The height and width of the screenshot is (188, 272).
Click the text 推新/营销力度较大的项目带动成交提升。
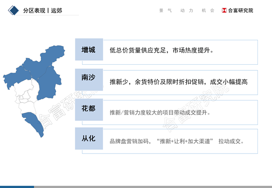coord(160,113)
